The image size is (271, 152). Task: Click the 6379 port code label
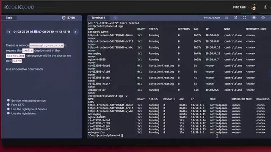point(17,61)
